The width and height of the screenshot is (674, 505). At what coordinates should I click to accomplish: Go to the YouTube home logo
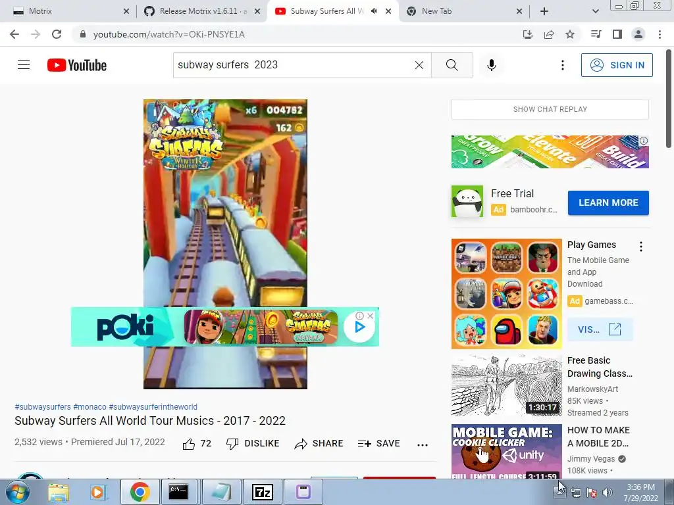coord(77,65)
